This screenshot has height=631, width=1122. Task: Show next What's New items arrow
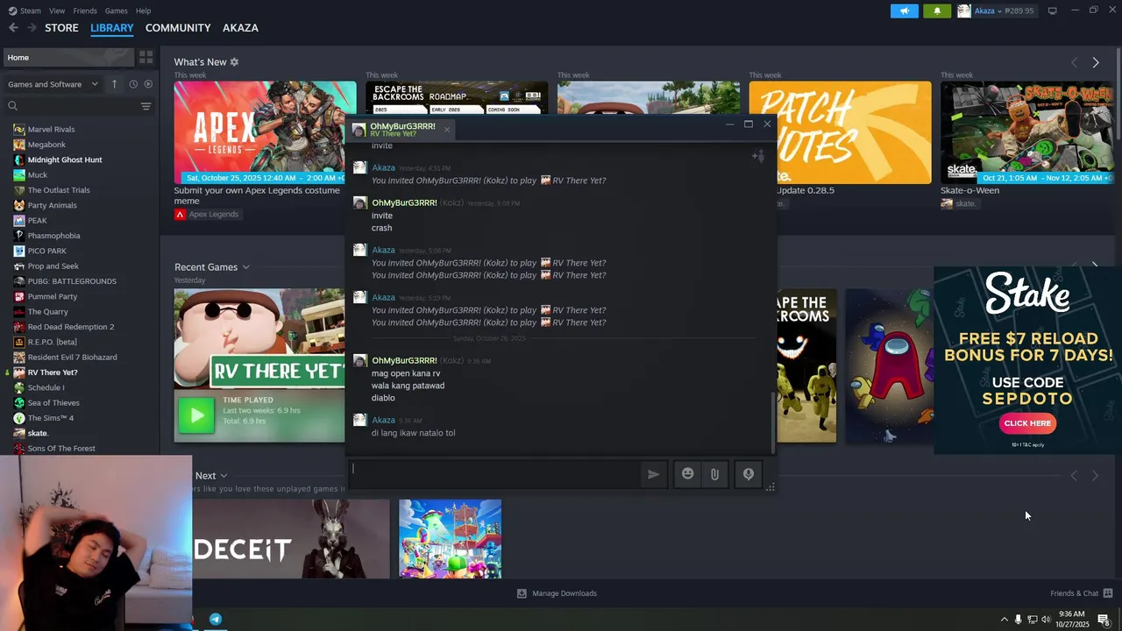coord(1096,62)
